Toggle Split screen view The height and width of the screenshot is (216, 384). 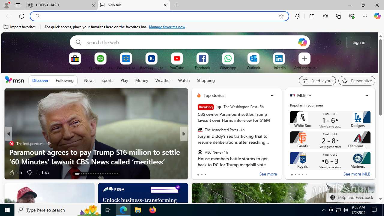pyautogui.click(x=312, y=16)
